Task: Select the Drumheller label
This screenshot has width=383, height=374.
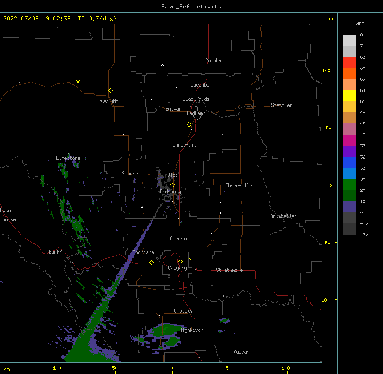Action: point(283,216)
